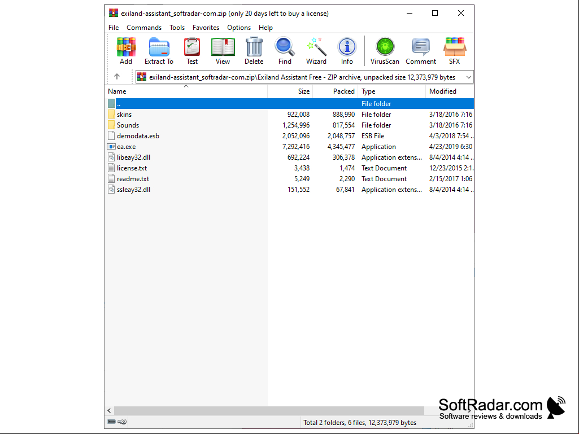Open the View file tool

(223, 47)
